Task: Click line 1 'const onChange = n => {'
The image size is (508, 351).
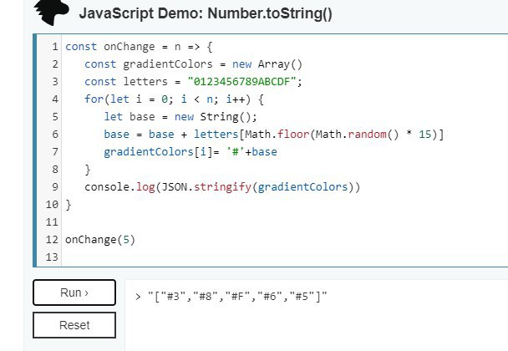Action: (139, 47)
